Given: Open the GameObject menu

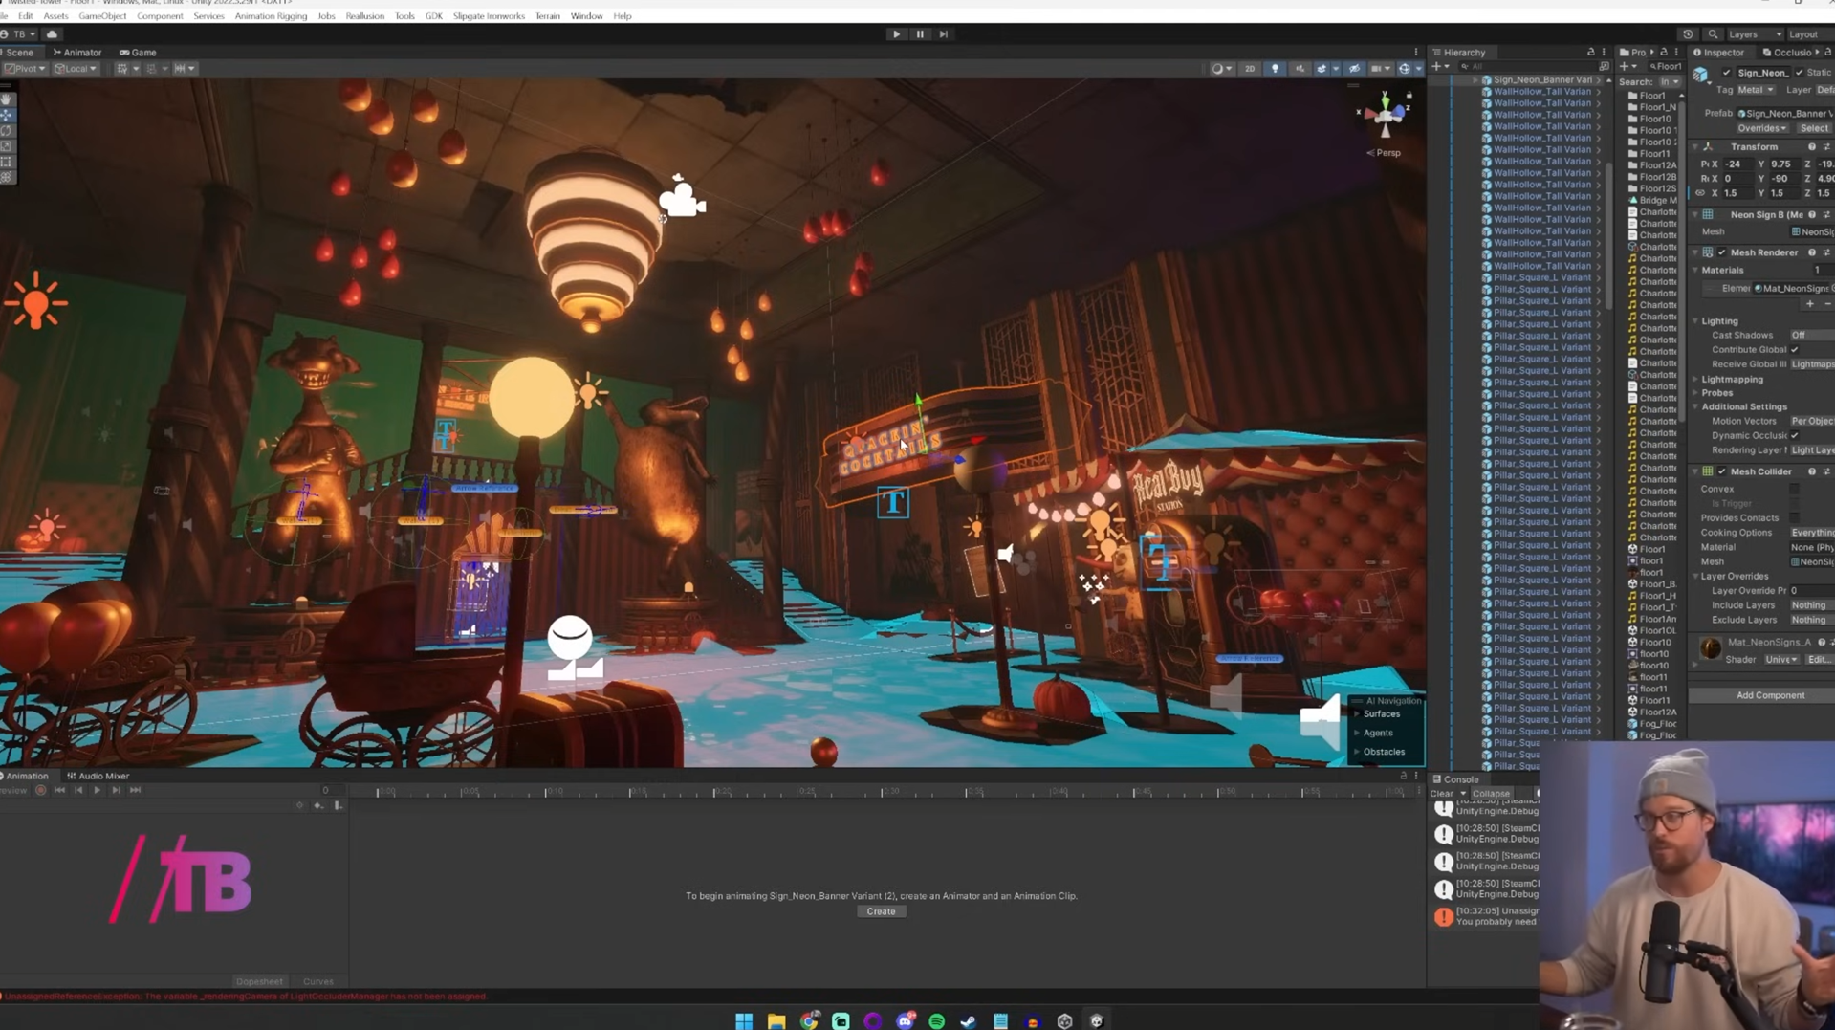Looking at the screenshot, I should click(102, 16).
